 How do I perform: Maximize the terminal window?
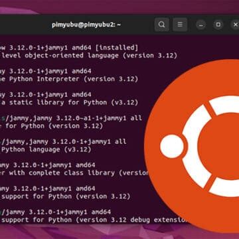coord(218,25)
